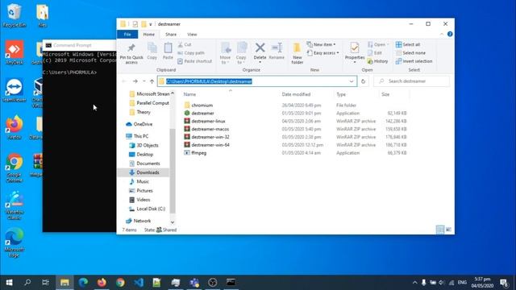Click Cut in Clipboard group

pos(185,44)
